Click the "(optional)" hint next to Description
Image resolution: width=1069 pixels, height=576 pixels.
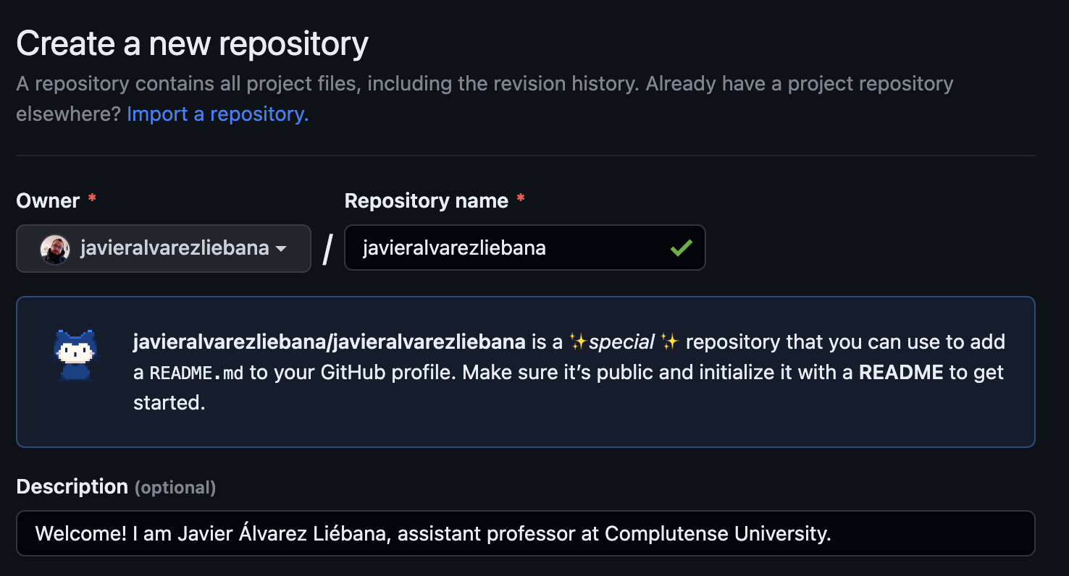175,488
